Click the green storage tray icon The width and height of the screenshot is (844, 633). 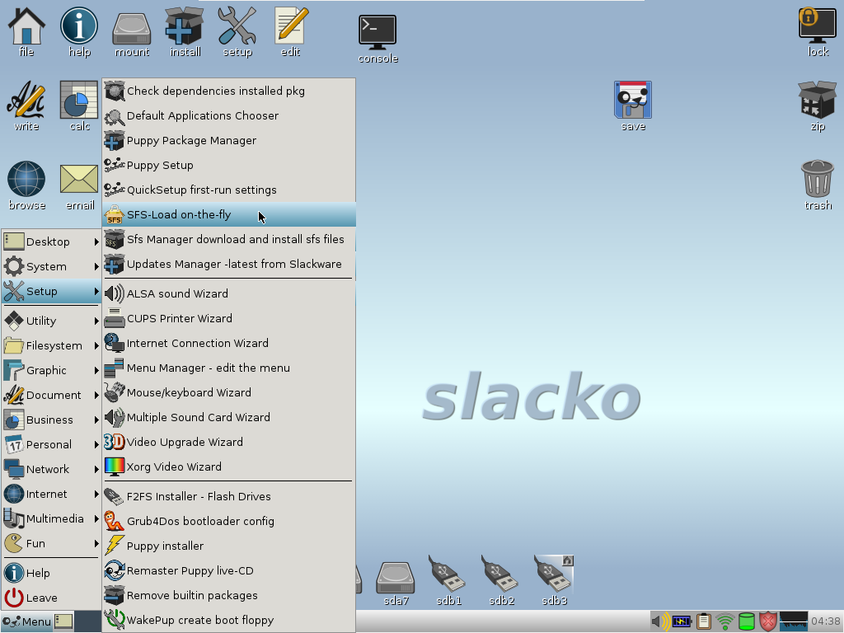(747, 621)
